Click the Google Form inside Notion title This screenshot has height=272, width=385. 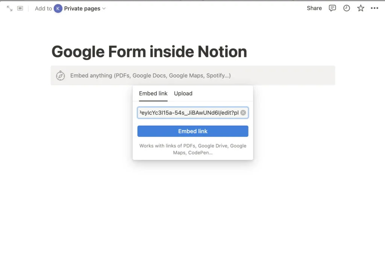[149, 52]
